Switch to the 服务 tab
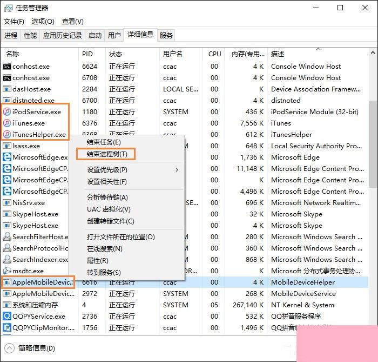This screenshot has width=378, height=362. tap(166, 36)
